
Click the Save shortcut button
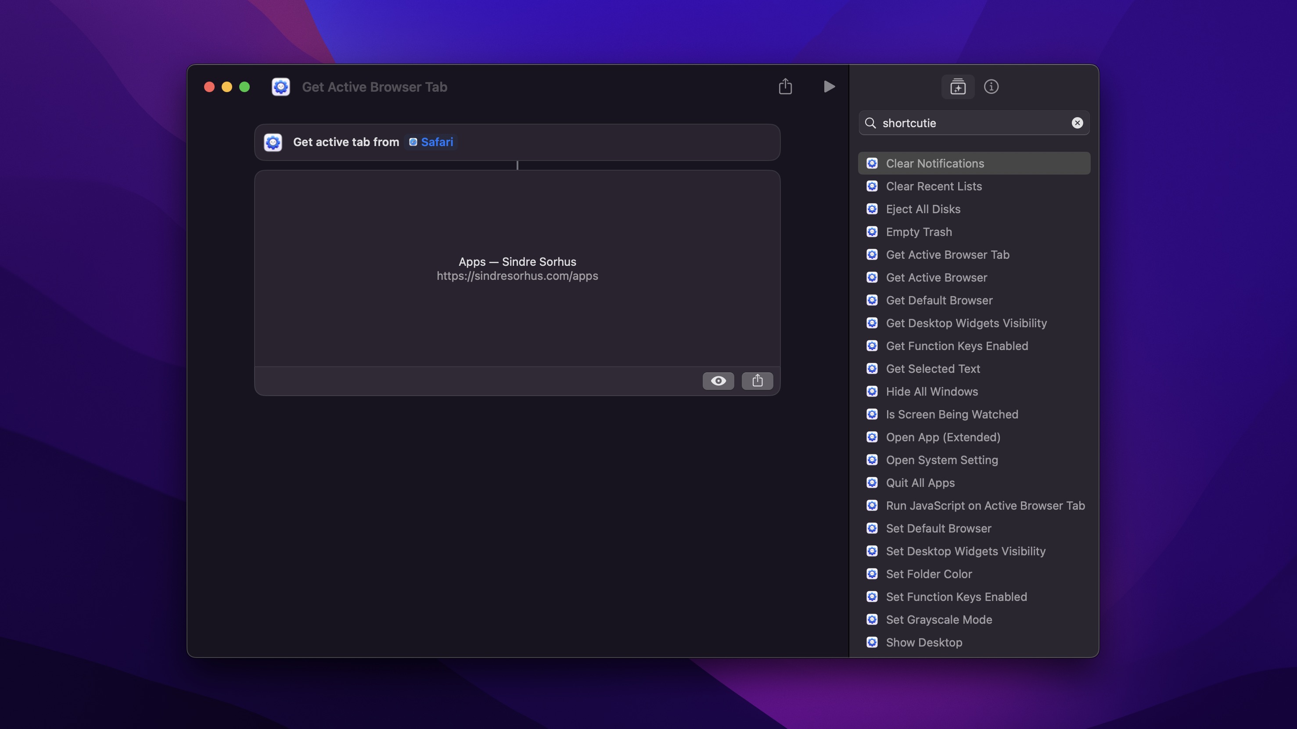coord(958,86)
